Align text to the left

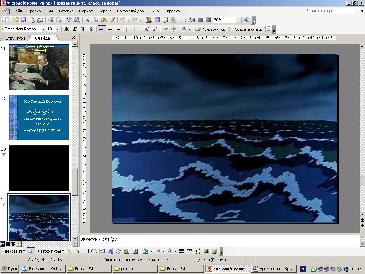[102, 29]
